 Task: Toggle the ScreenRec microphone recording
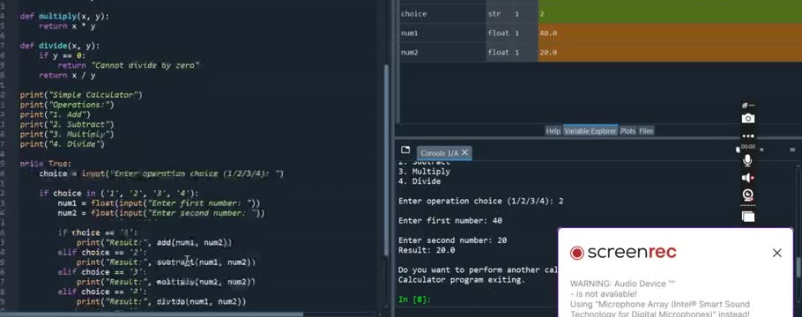[x=747, y=160]
